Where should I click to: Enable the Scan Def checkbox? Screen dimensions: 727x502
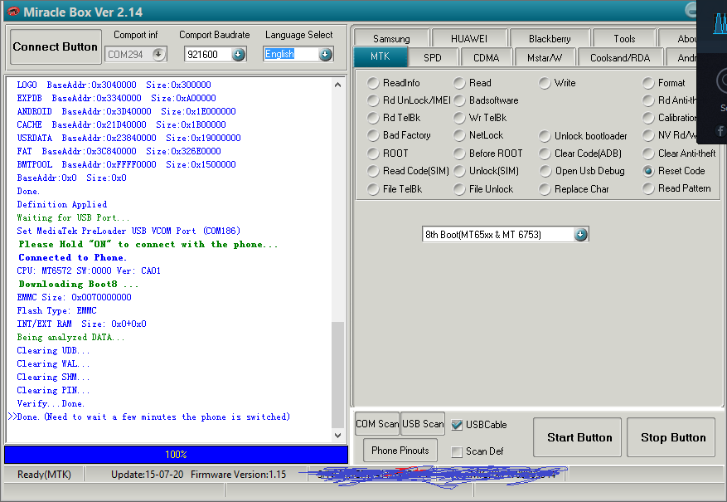(x=457, y=451)
